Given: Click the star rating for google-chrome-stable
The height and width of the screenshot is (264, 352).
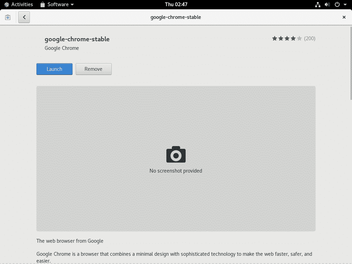Looking at the screenshot, I should [287, 38].
